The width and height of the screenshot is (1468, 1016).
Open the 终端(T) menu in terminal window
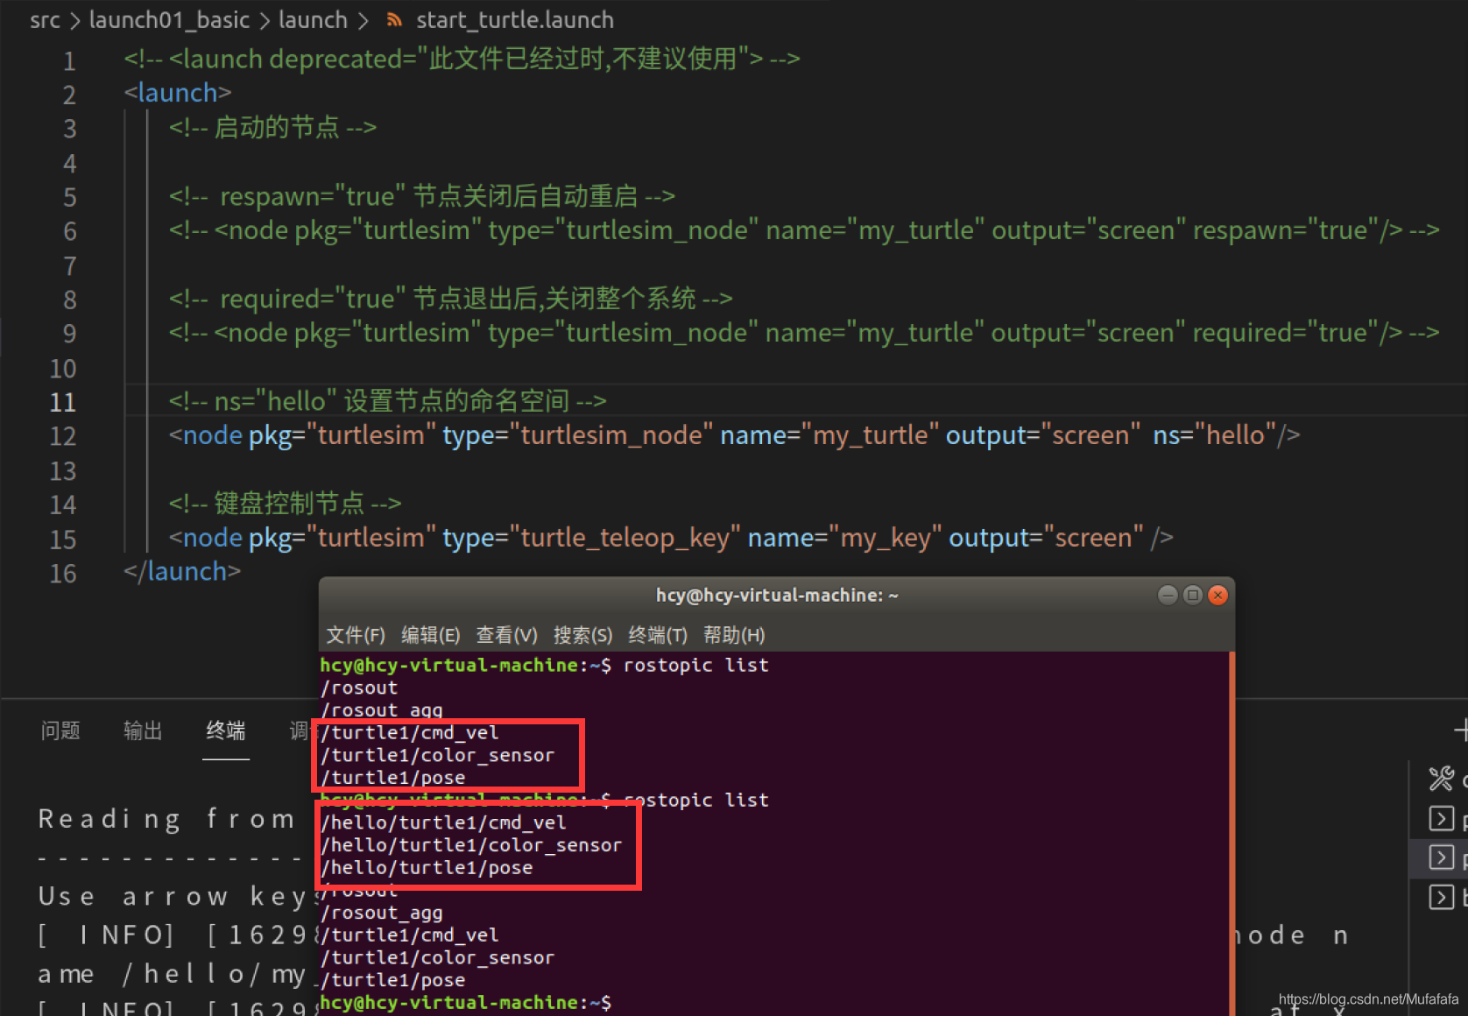pos(658,635)
